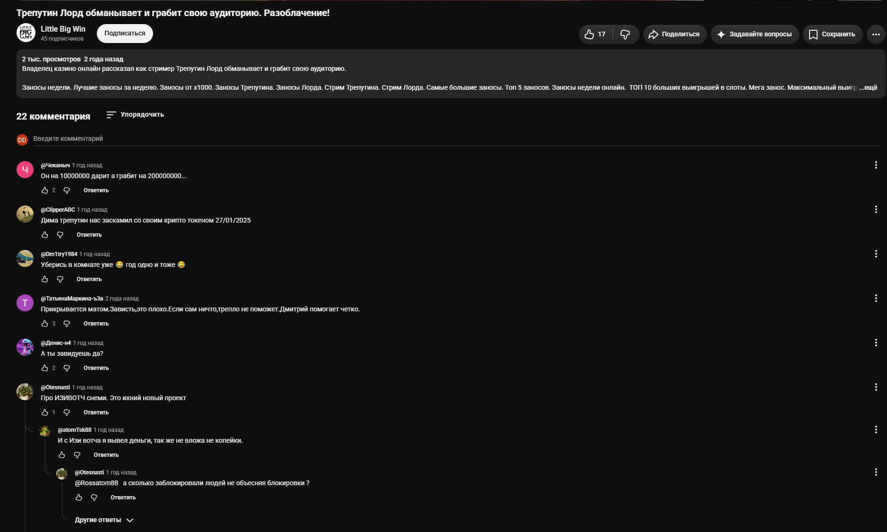Dislike @ТатьянаМаркина-ъ3в's comment
This screenshot has height=532, width=887.
[x=67, y=324]
